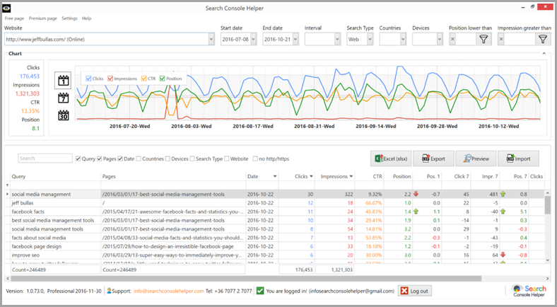Click the green logged-in checkmark icon
This screenshot has width=557, height=307.
[x=260, y=291]
